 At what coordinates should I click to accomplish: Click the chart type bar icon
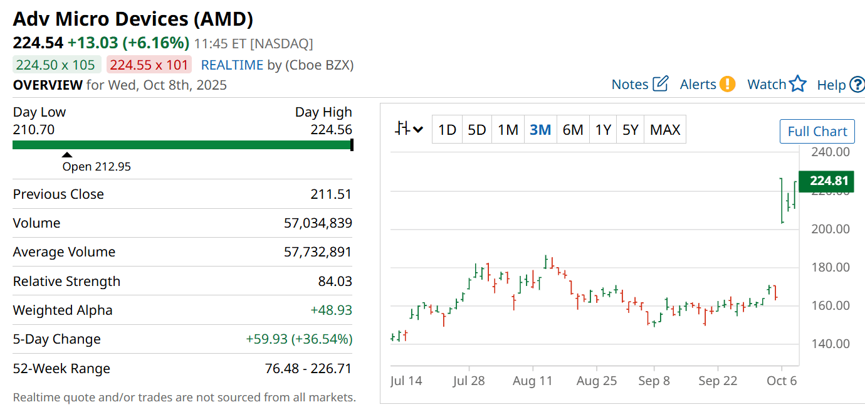(402, 129)
